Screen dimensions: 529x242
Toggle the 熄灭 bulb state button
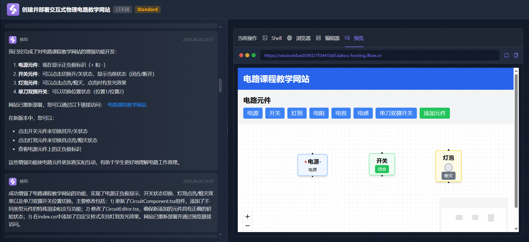coord(448,176)
